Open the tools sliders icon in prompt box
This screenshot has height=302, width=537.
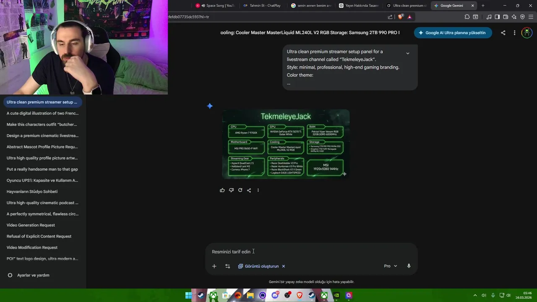[227, 266]
